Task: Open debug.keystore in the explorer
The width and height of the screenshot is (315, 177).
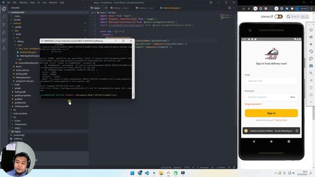Action: [23, 78]
